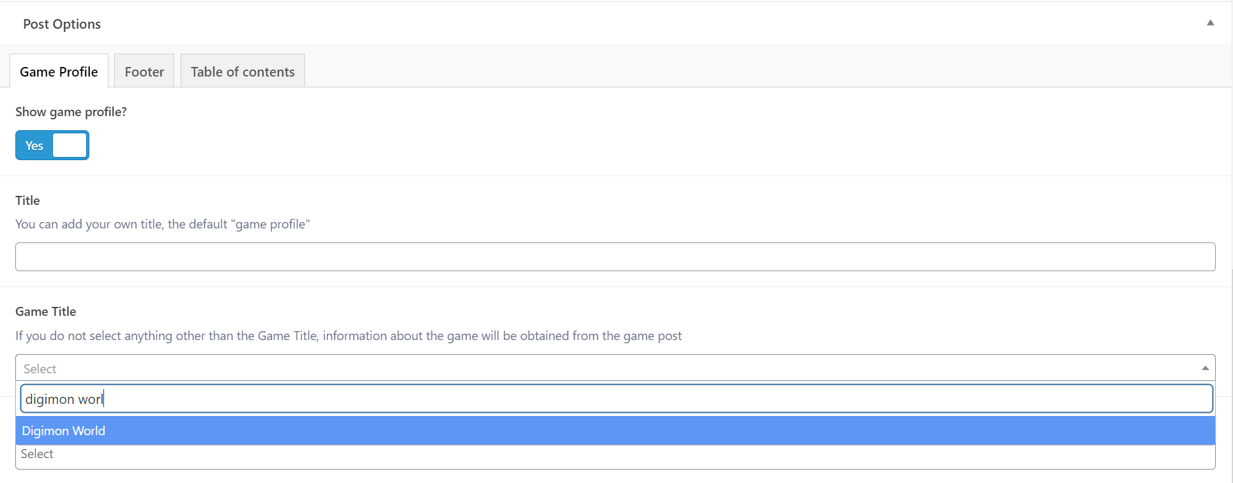This screenshot has height=483, width=1233.
Task: Click the Select placeholder in closed combo box
Action: [40, 369]
